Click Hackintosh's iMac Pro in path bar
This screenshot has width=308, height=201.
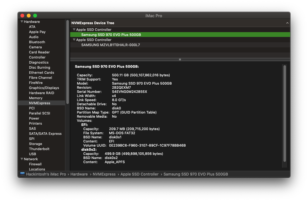pyautogui.click(x=46, y=174)
